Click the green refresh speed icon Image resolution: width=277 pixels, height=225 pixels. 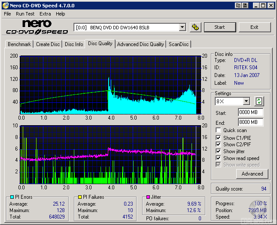click(x=259, y=102)
